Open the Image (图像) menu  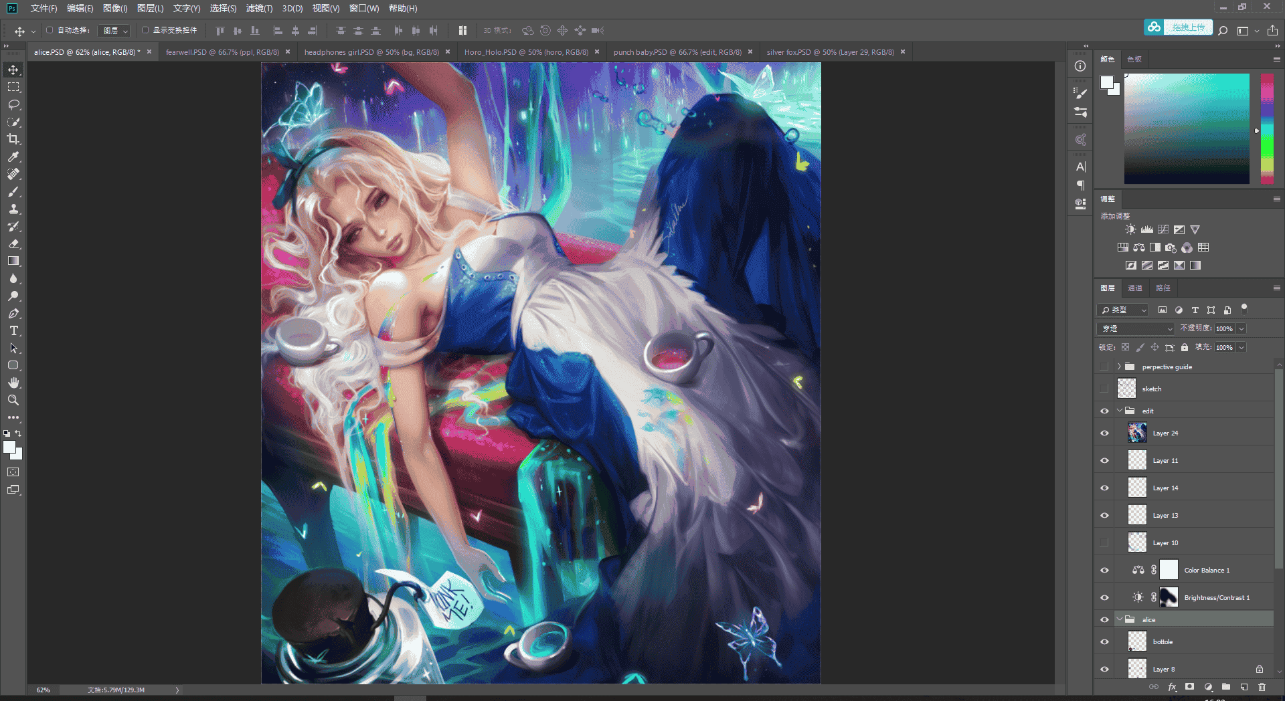coord(115,8)
